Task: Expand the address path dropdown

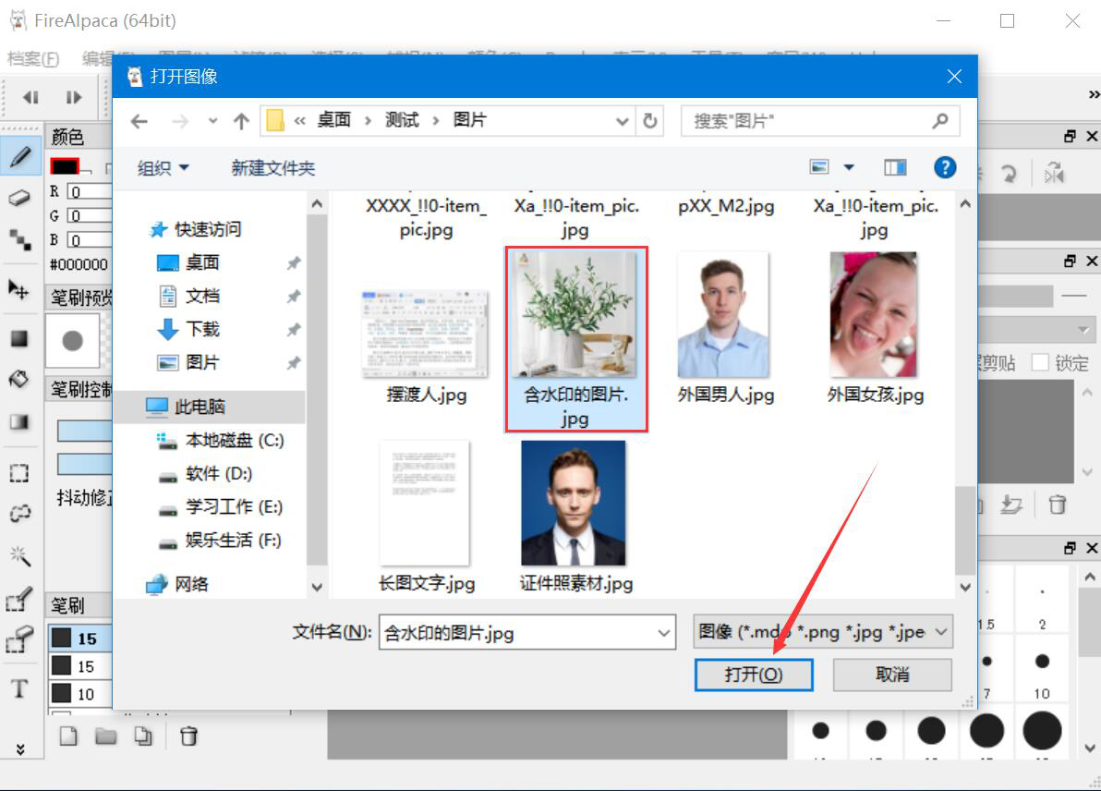Action: point(622,122)
